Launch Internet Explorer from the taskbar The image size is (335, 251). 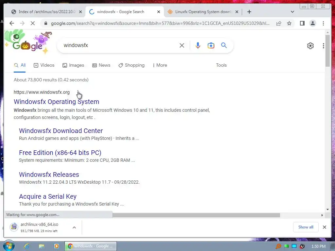[x=26, y=246]
